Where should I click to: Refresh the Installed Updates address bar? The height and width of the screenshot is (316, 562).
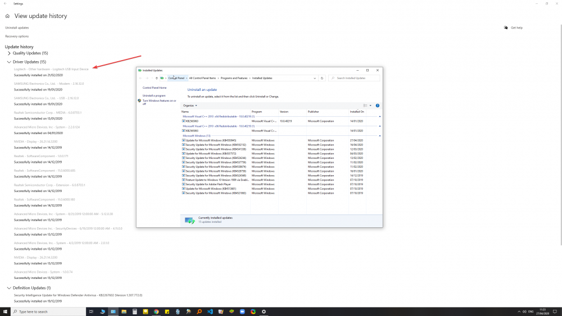coord(322,78)
